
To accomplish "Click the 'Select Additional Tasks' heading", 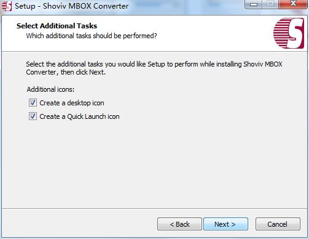I will click(x=57, y=26).
